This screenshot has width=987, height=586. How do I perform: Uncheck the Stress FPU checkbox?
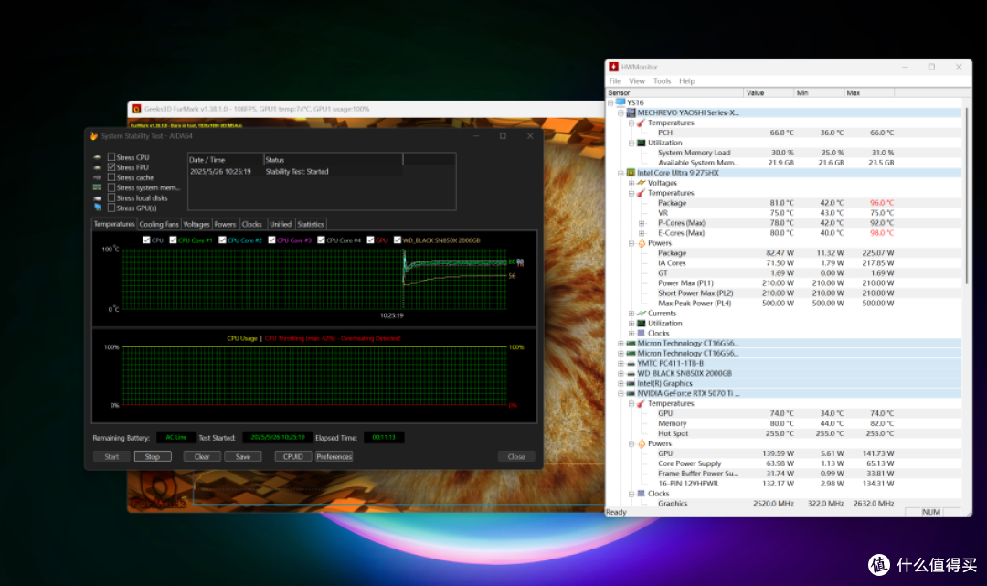point(111,167)
